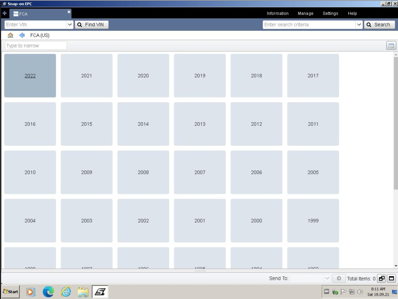Select the 2013 year tile
Screen dimensions: 398x299
200,124
